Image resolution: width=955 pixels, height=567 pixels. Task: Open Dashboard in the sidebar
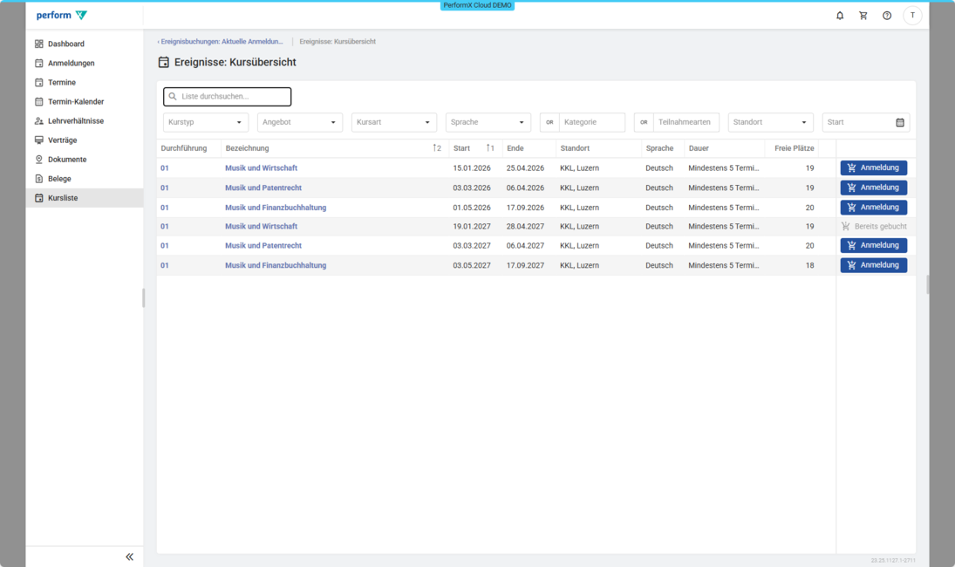(x=66, y=44)
